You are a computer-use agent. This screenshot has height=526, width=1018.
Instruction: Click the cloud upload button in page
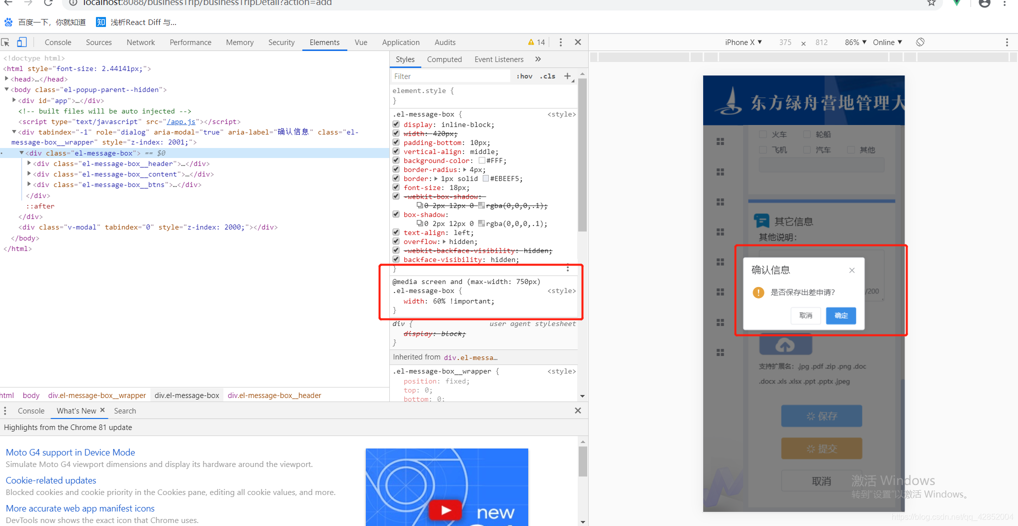coord(786,344)
